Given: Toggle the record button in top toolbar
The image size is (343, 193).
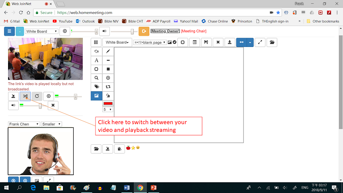Looking at the screenshot, I should (65, 31).
